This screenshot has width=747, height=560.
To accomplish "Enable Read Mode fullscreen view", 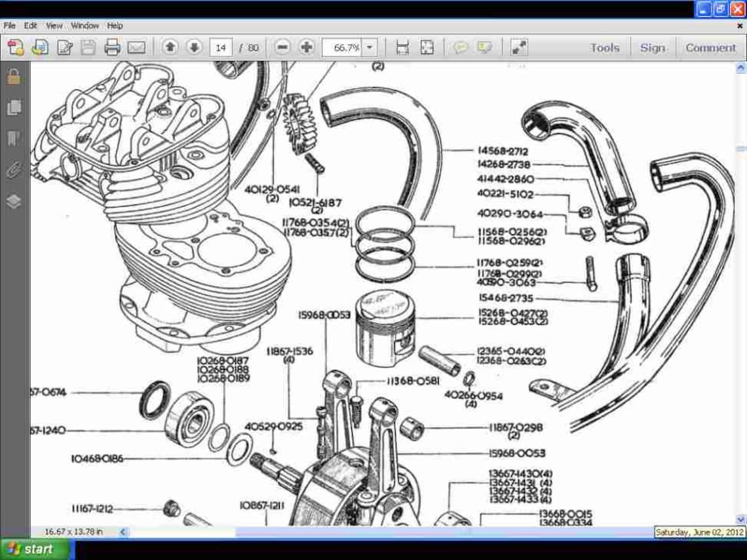I will coord(519,47).
